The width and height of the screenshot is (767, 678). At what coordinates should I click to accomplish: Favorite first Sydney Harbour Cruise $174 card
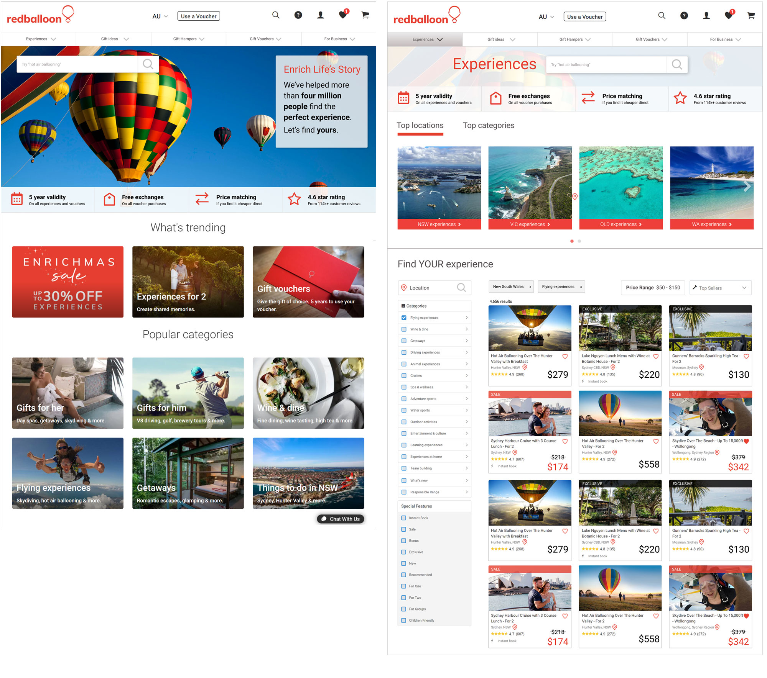pyautogui.click(x=565, y=441)
